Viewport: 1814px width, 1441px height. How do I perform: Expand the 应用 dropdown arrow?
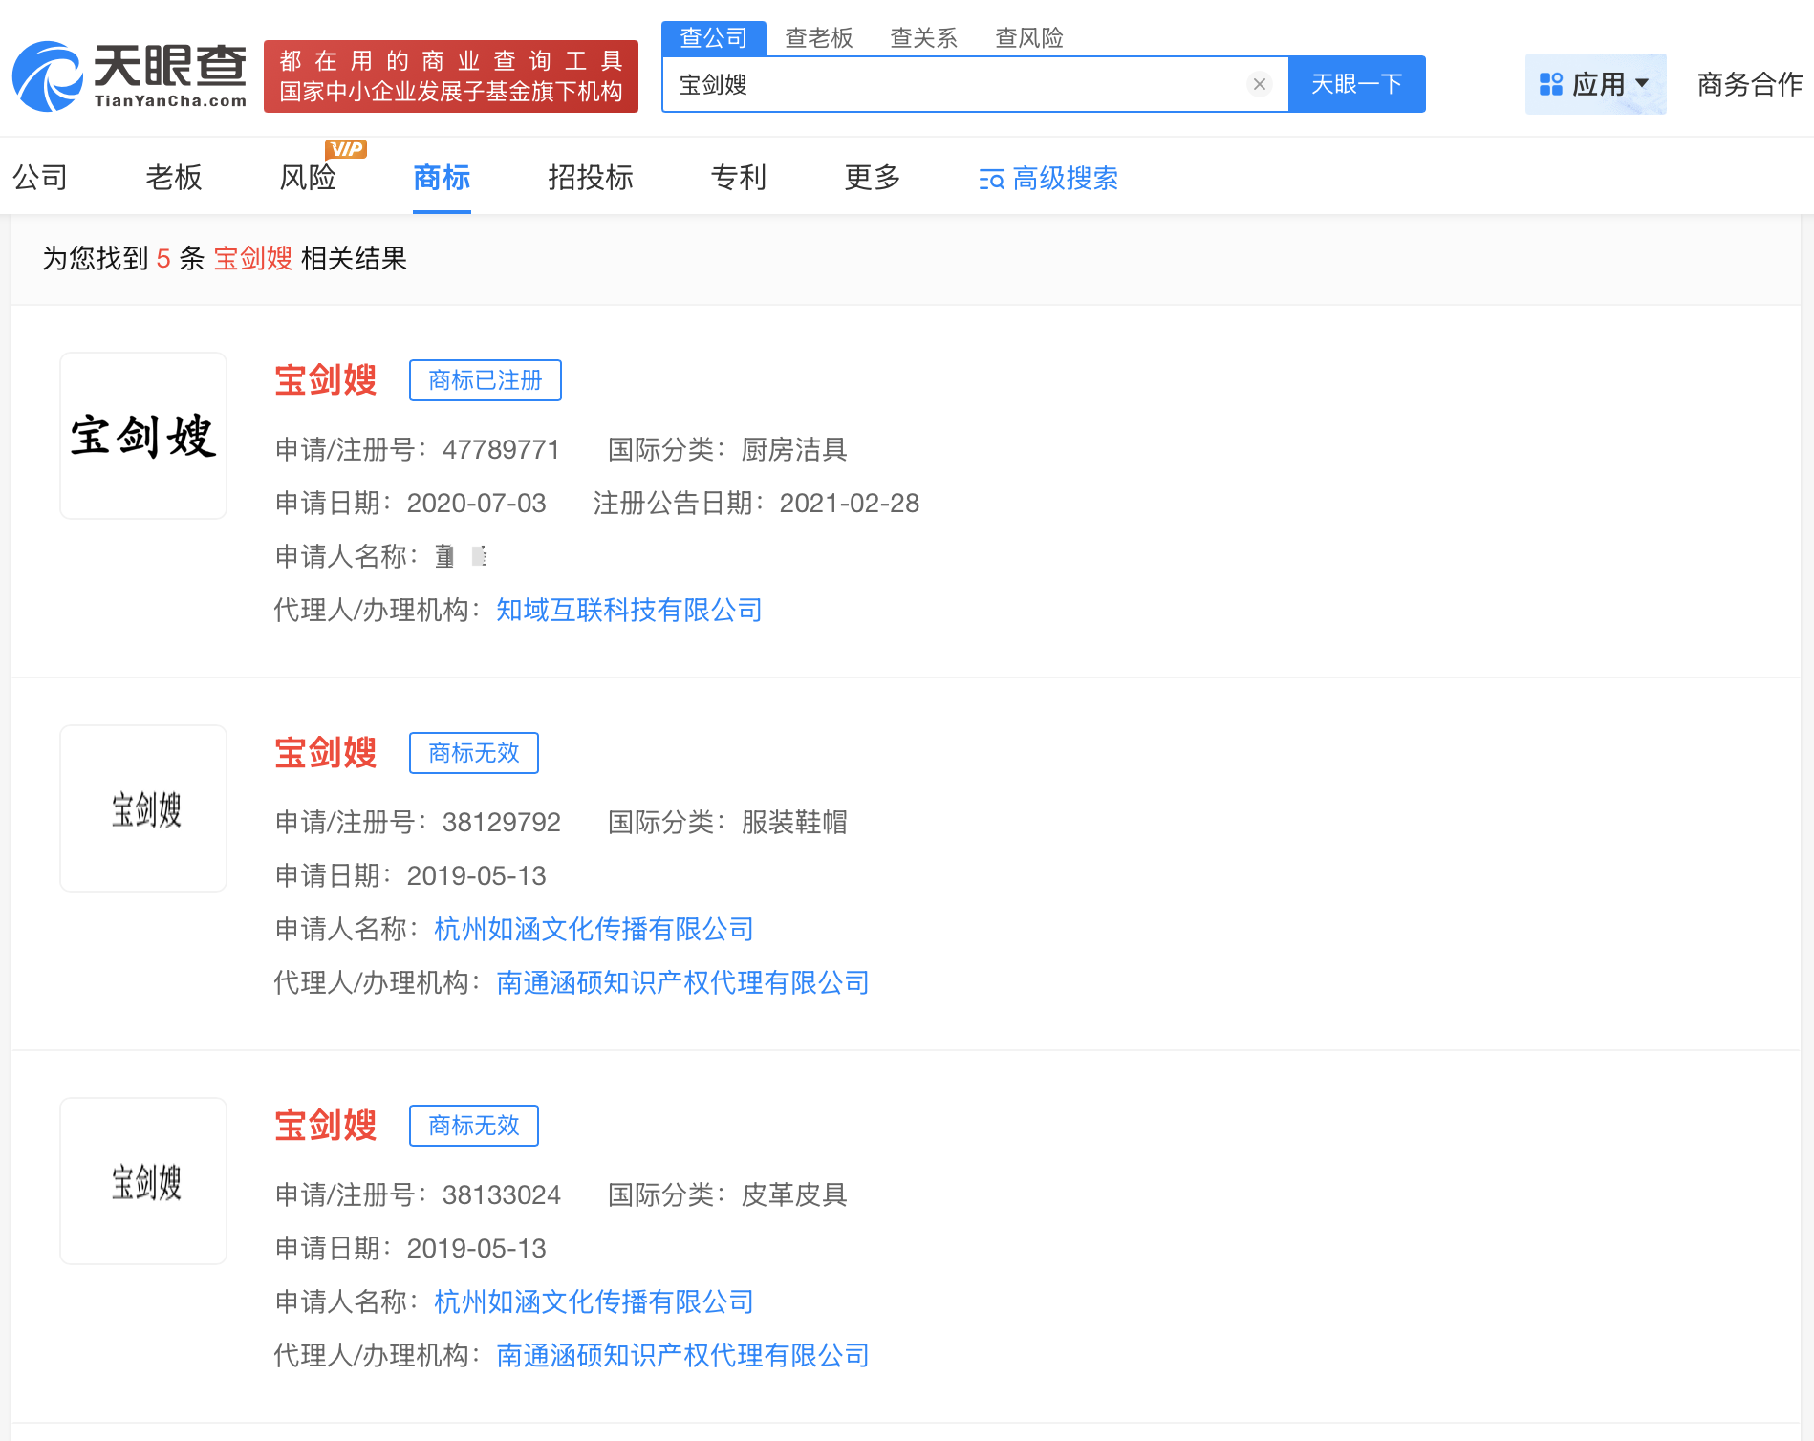(x=1643, y=83)
